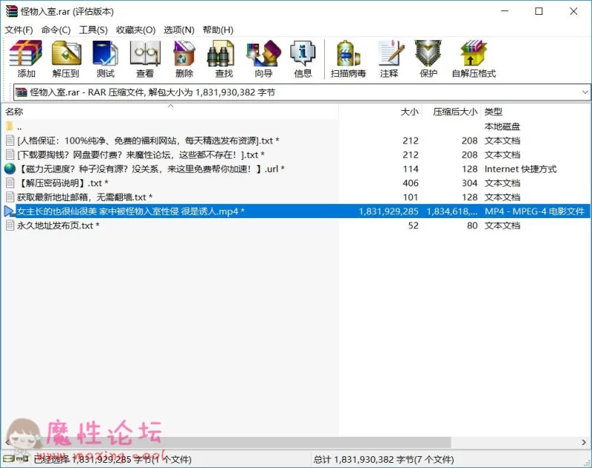Select the highlighted .mp4 file name
This screenshot has height=468, width=592.
pos(131,211)
